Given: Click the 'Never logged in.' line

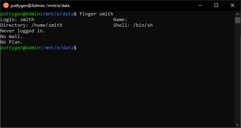Looking at the screenshot, I should point(23,31).
